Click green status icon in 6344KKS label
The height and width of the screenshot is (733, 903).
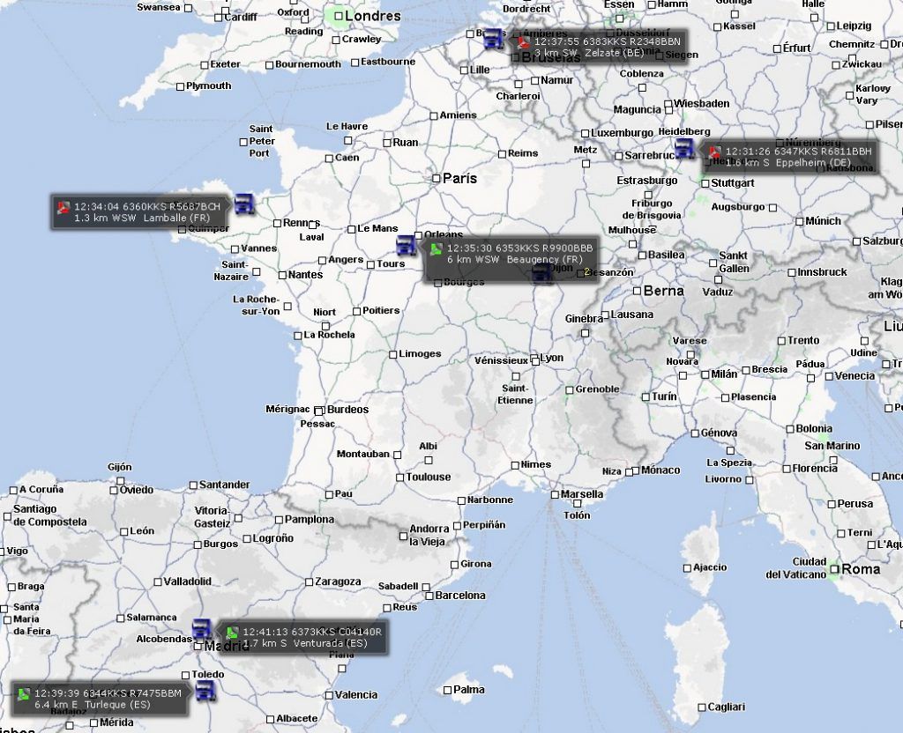pos(24,694)
